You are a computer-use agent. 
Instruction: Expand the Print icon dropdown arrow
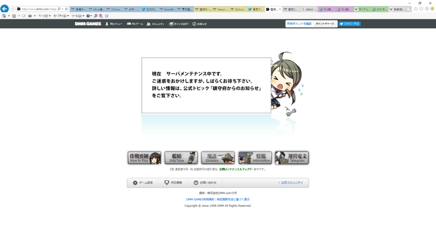click(x=35, y=16)
